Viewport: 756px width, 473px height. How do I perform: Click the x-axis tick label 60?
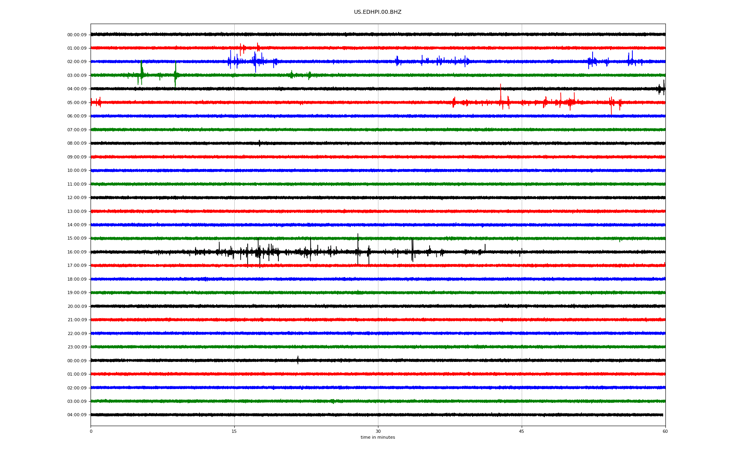click(x=665, y=431)
